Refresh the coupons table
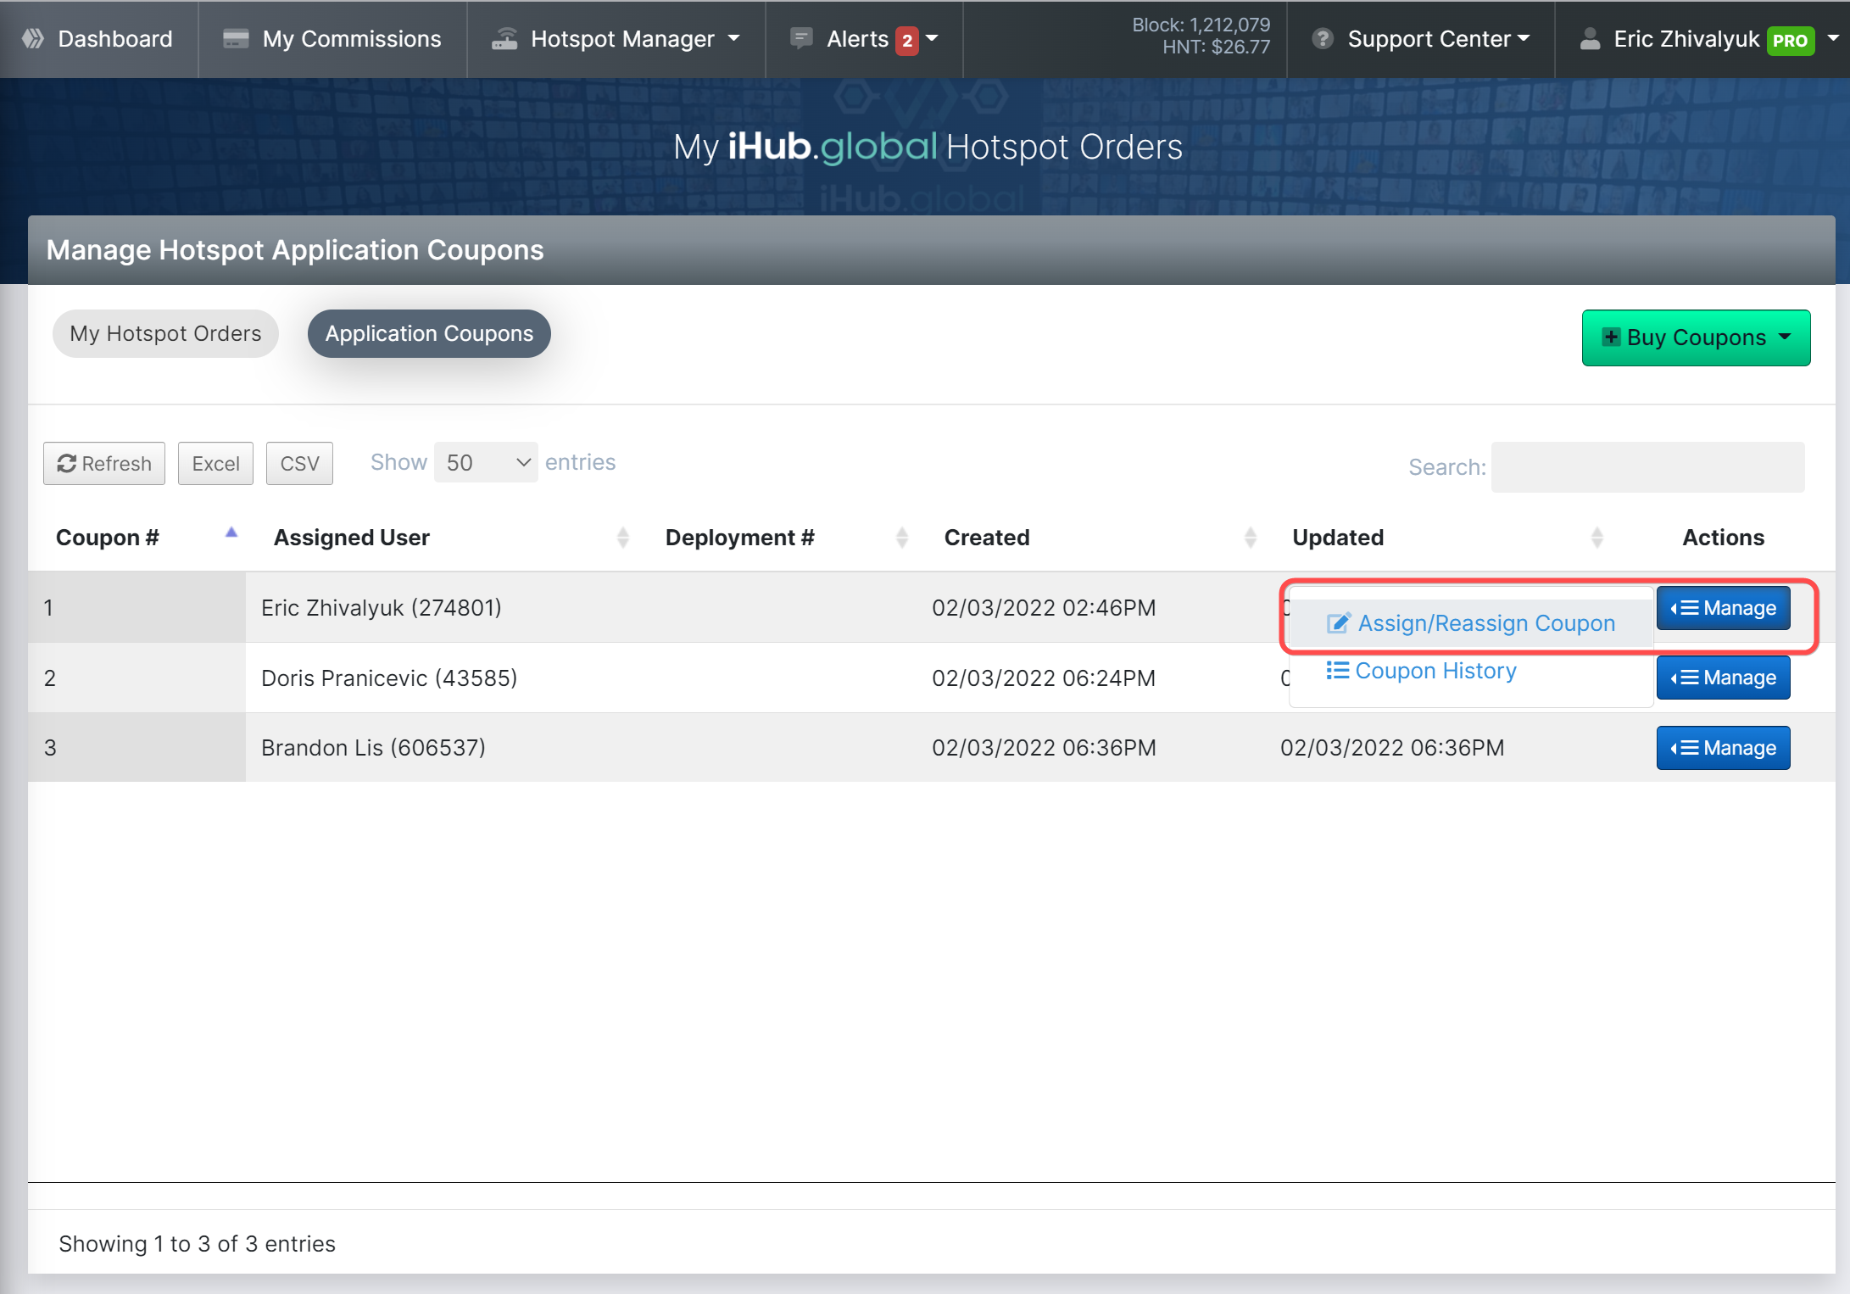The image size is (1850, 1294). click(104, 464)
